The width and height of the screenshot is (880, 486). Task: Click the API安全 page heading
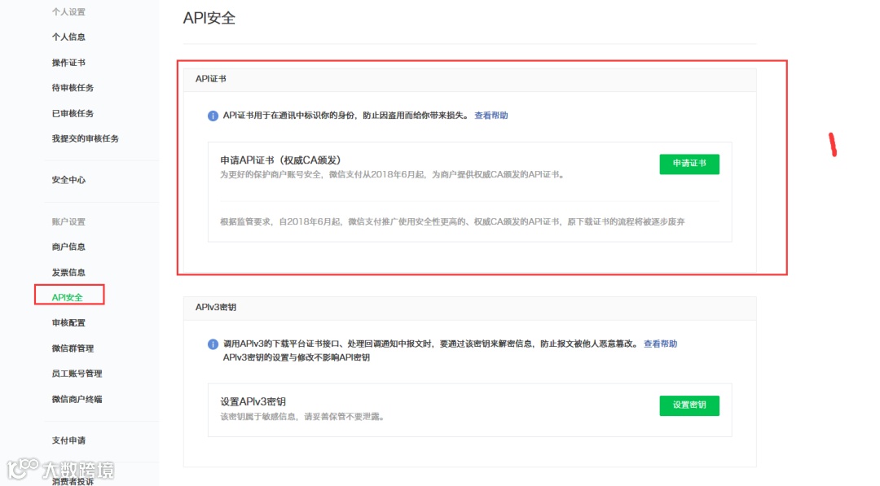point(209,18)
